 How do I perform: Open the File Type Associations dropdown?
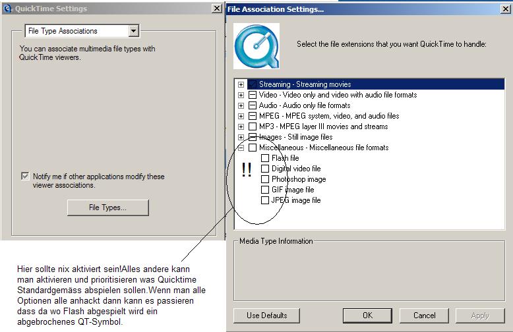(133, 31)
